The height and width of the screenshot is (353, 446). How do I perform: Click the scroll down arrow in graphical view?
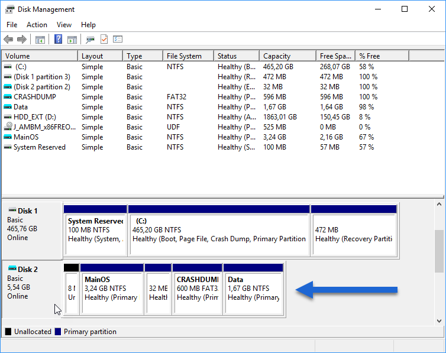(x=439, y=321)
